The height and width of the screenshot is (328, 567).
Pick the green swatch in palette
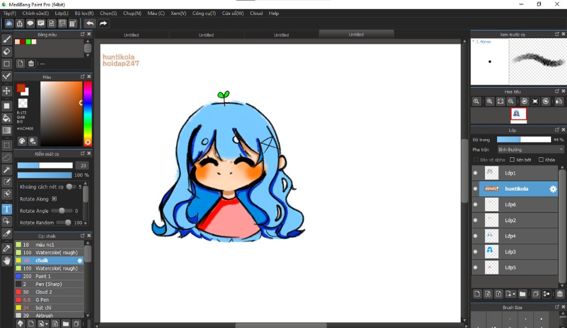point(28,42)
